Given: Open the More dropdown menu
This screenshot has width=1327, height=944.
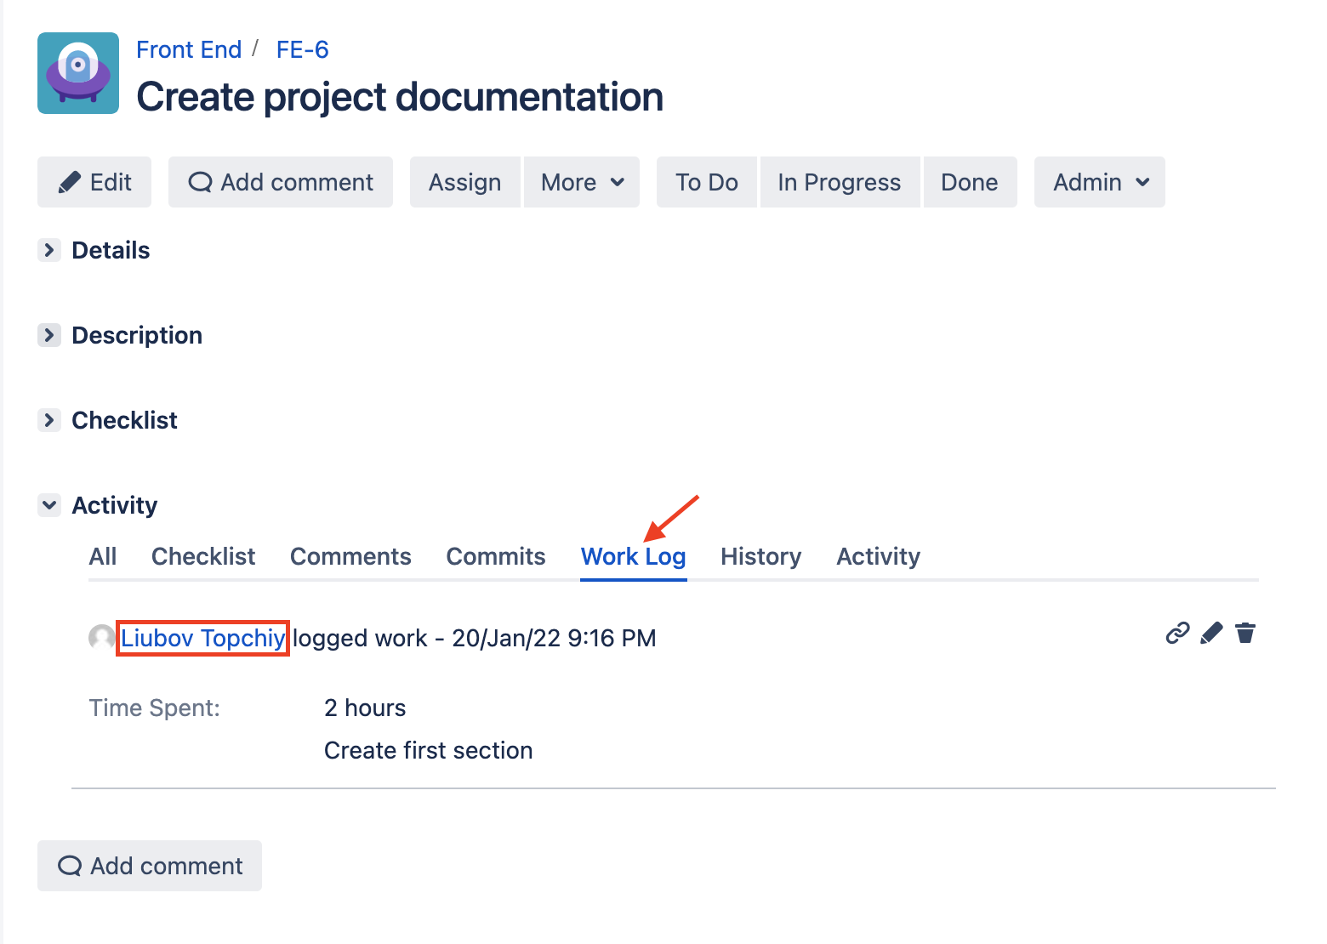Looking at the screenshot, I should coord(582,182).
